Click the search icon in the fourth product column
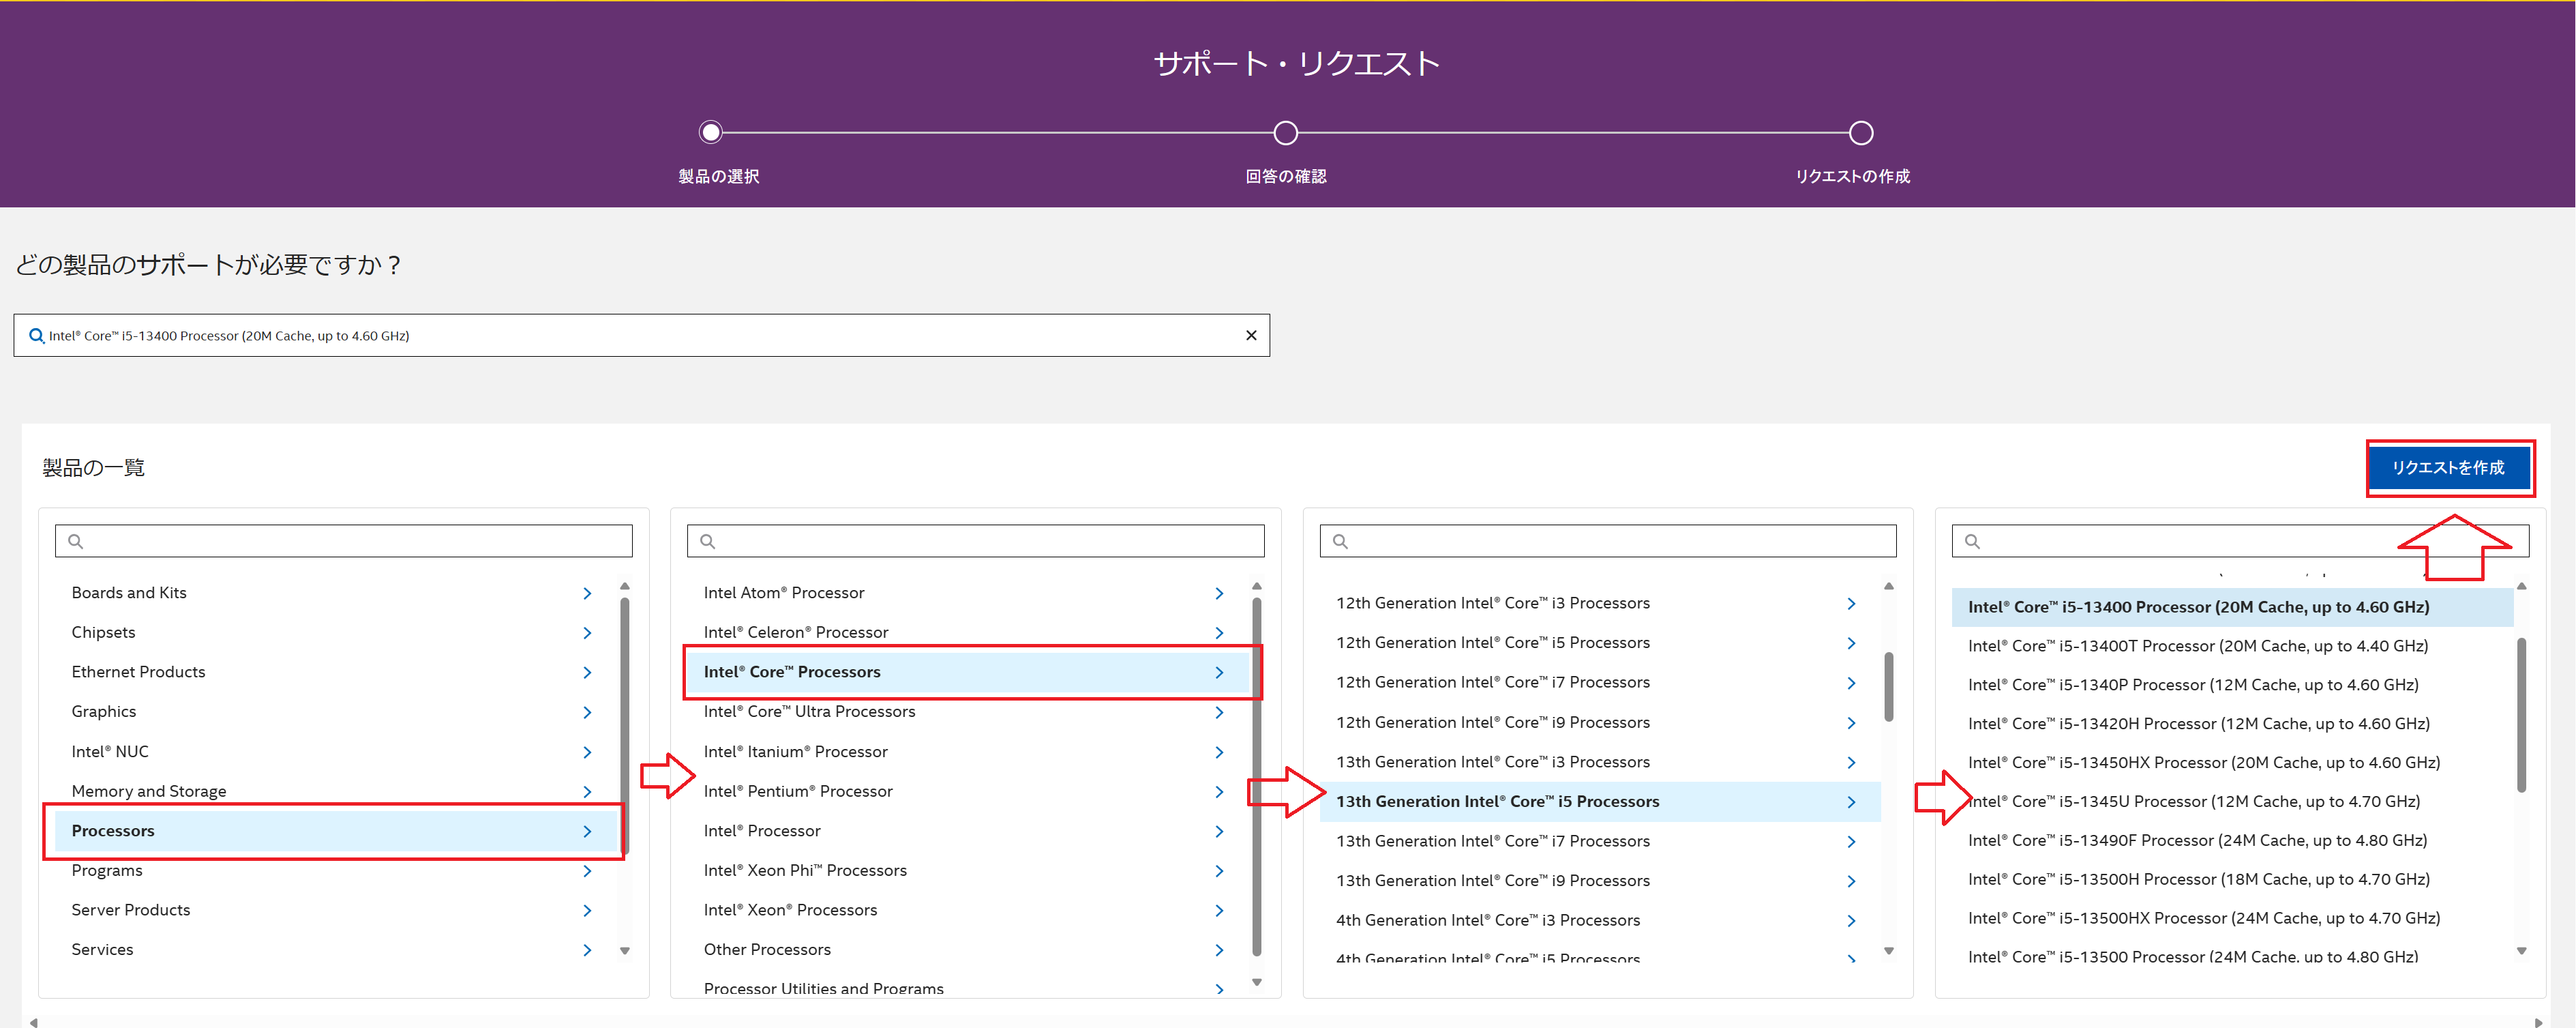 (x=1971, y=541)
